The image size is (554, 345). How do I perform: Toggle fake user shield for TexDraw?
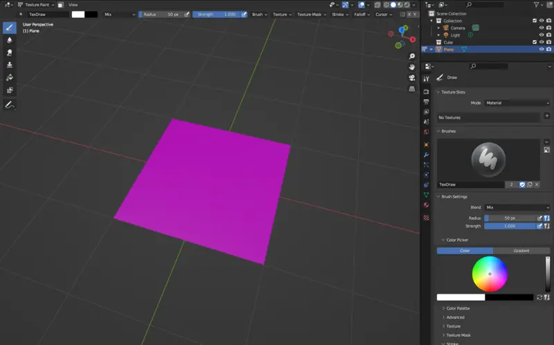pos(522,184)
